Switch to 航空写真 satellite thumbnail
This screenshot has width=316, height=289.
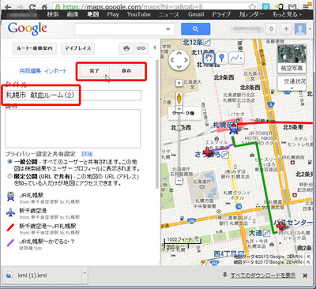point(292,58)
